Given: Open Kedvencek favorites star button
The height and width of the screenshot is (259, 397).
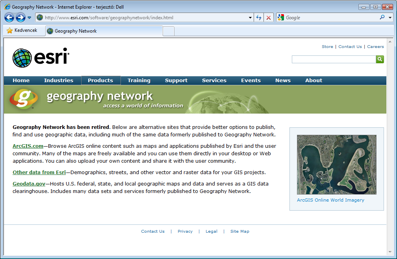Looking at the screenshot, I should point(22,30).
